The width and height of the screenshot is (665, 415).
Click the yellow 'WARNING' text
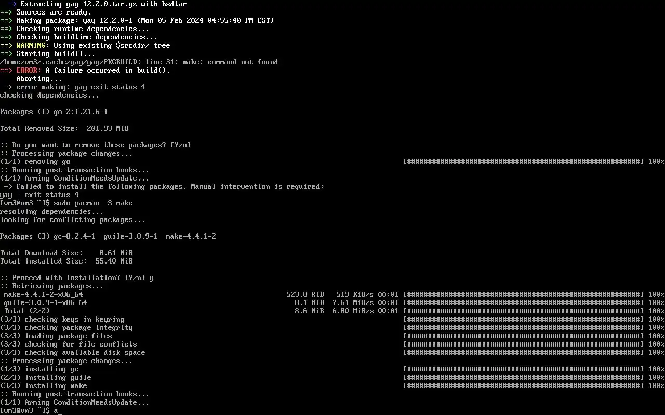(x=31, y=45)
